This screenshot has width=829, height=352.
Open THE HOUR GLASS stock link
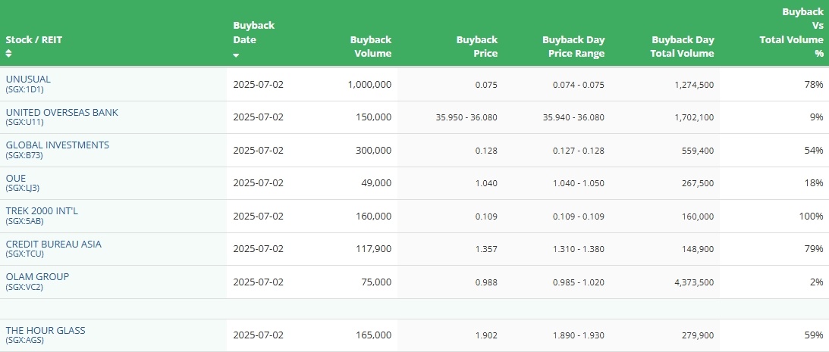click(46, 330)
